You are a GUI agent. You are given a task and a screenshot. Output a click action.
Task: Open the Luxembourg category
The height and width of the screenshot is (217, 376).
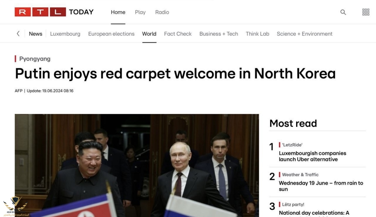[x=65, y=34]
